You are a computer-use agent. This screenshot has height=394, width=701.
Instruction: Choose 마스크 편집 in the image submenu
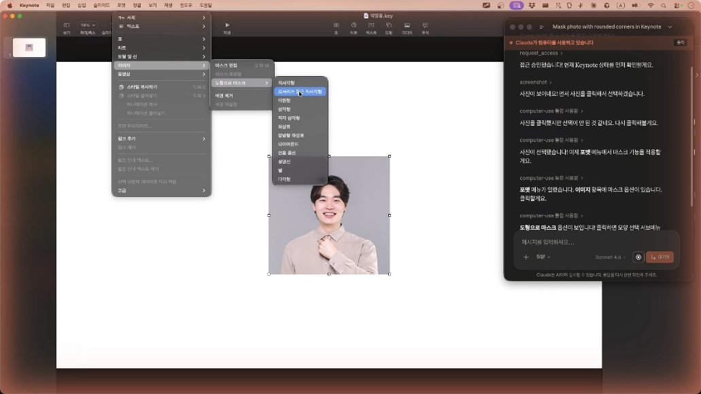click(x=242, y=65)
